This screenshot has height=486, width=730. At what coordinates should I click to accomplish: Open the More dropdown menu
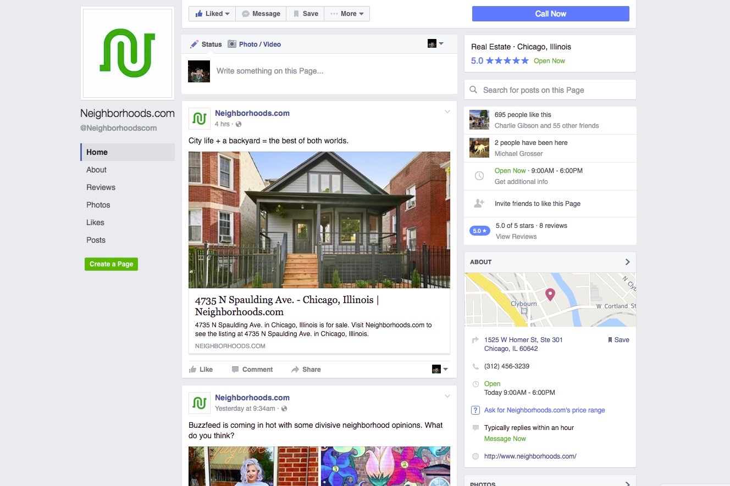point(347,14)
